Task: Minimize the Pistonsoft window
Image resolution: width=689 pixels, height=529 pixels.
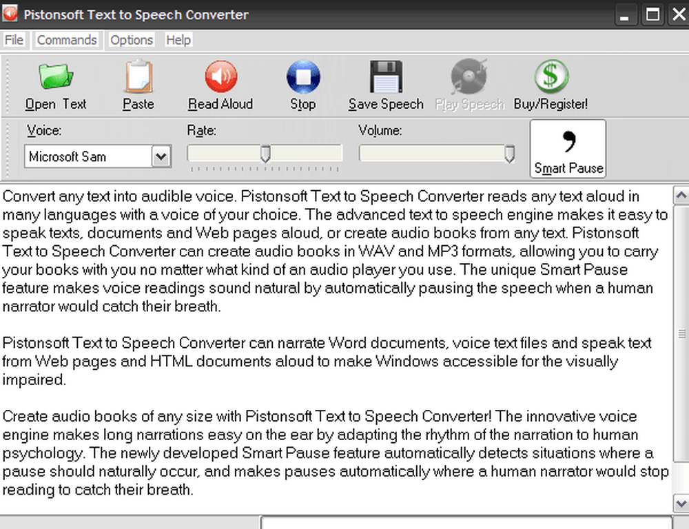Action: coord(624,15)
